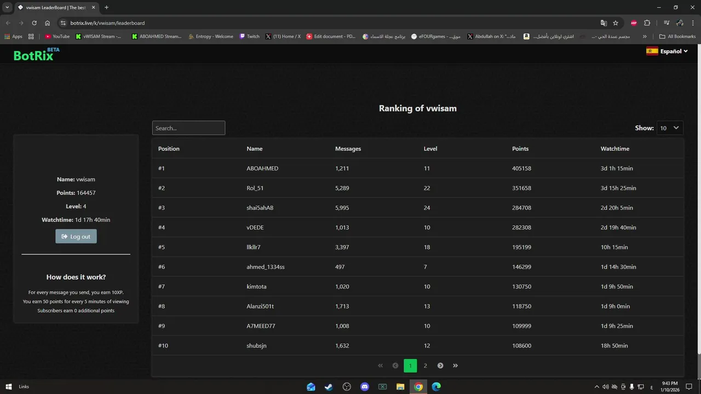The image size is (701, 394).
Task: Open OBS Studio from the taskbar
Action: click(347, 387)
